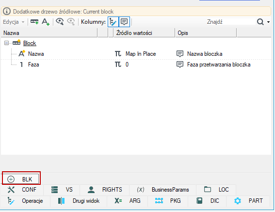Select the Faza attribute row

[136, 65]
